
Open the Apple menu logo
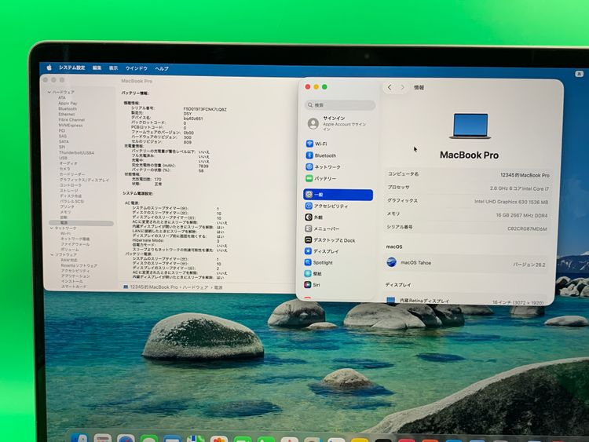pyautogui.click(x=49, y=68)
